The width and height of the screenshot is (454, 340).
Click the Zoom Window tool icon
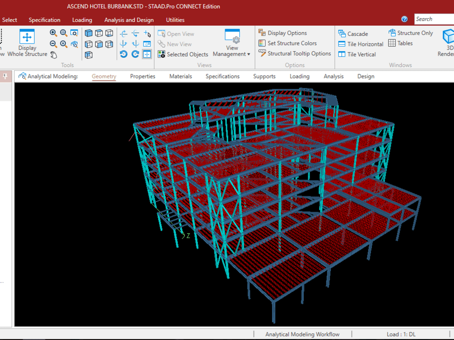pyautogui.click(x=74, y=33)
